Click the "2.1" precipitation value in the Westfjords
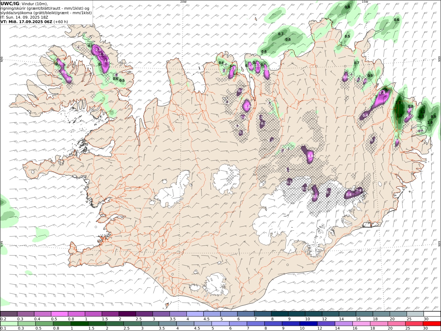 (98, 50)
